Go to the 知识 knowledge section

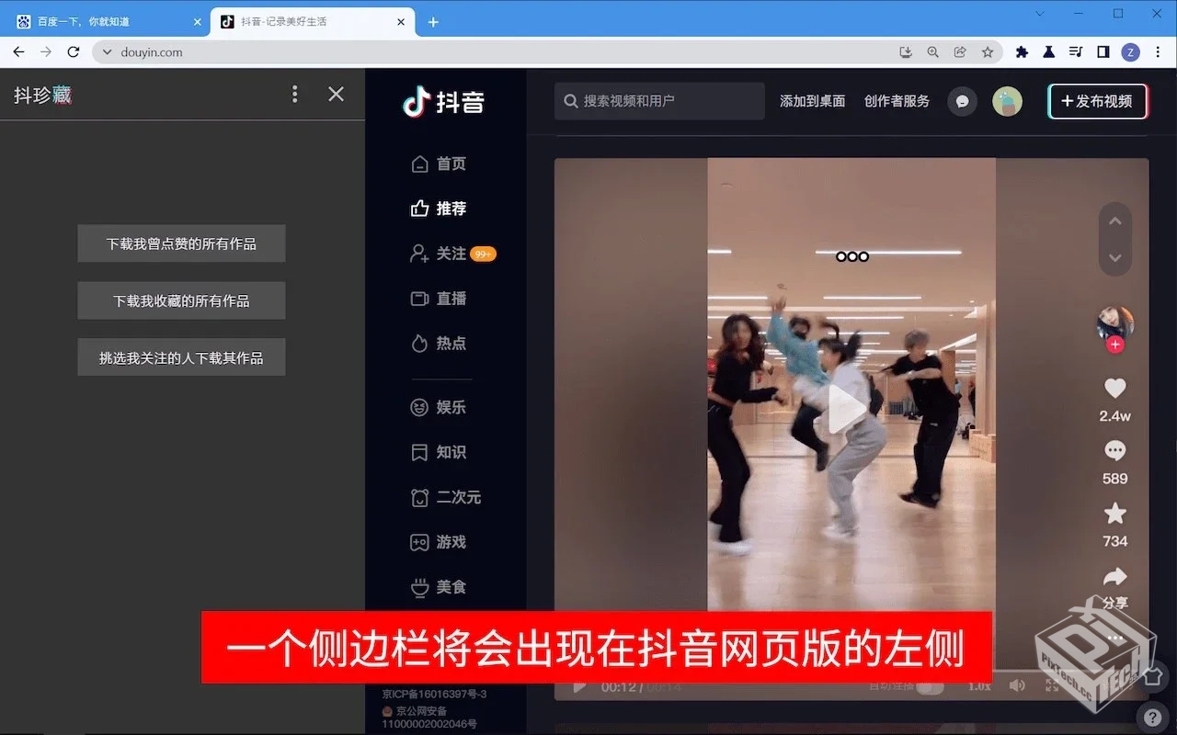tap(448, 452)
